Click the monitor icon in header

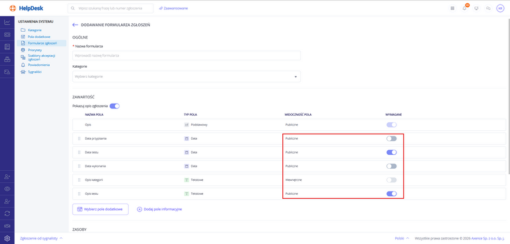(x=476, y=9)
